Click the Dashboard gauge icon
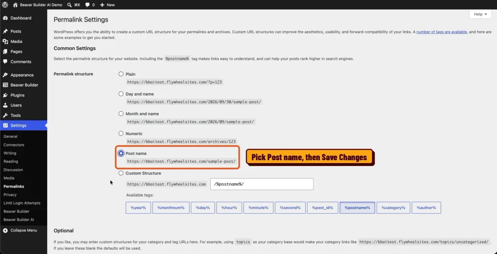Screen dimensions: 497x254 click(x=5, y=18)
